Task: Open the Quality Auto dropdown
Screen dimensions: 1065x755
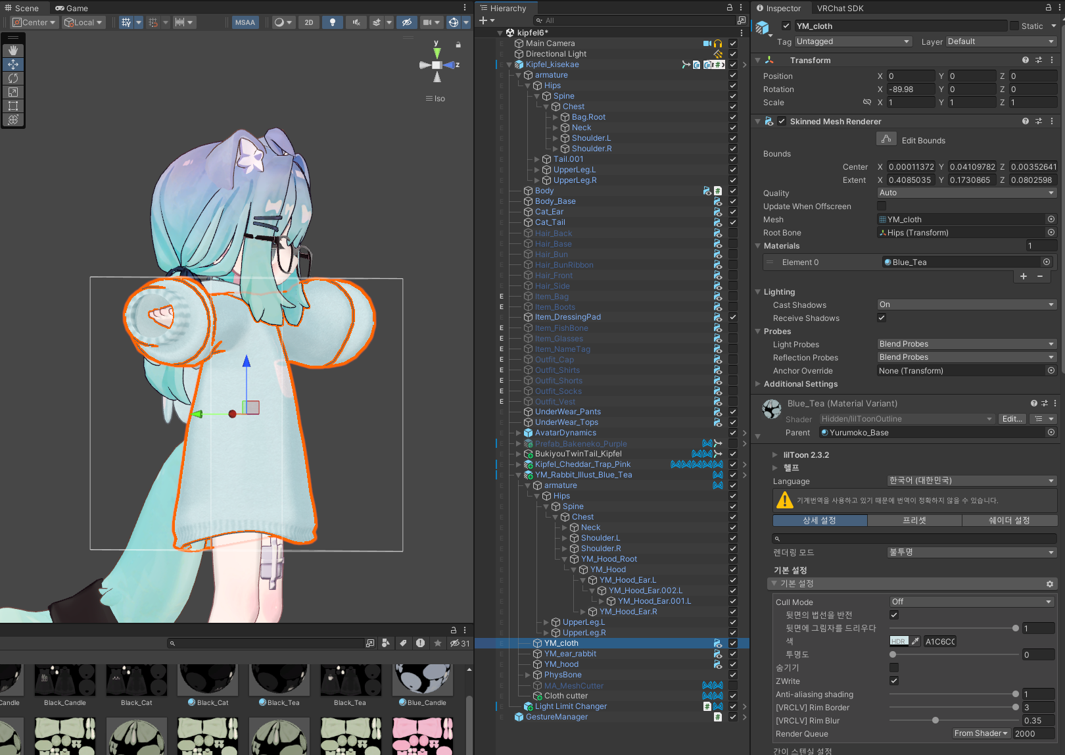Action: pos(967,193)
